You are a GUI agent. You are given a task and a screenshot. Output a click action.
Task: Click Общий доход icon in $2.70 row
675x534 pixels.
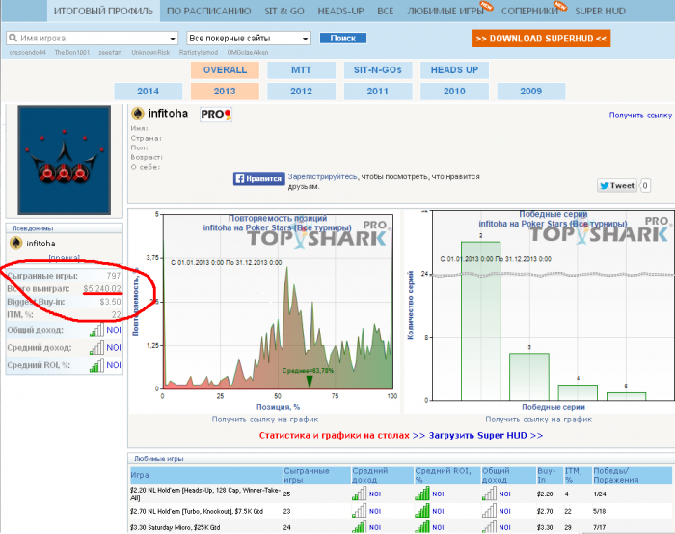click(x=489, y=511)
